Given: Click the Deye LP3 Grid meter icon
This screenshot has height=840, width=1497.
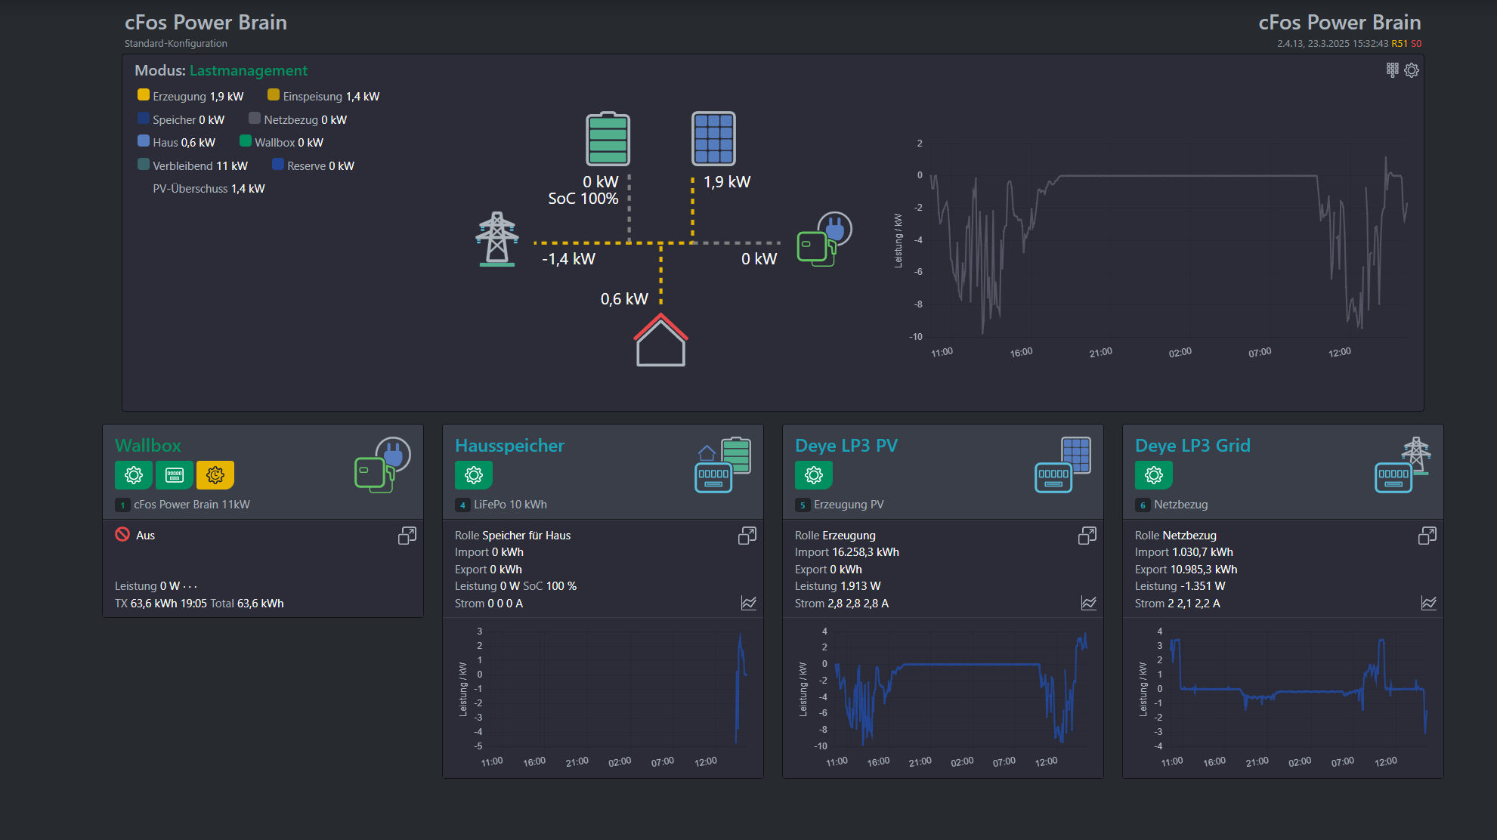Looking at the screenshot, I should point(1403,465).
